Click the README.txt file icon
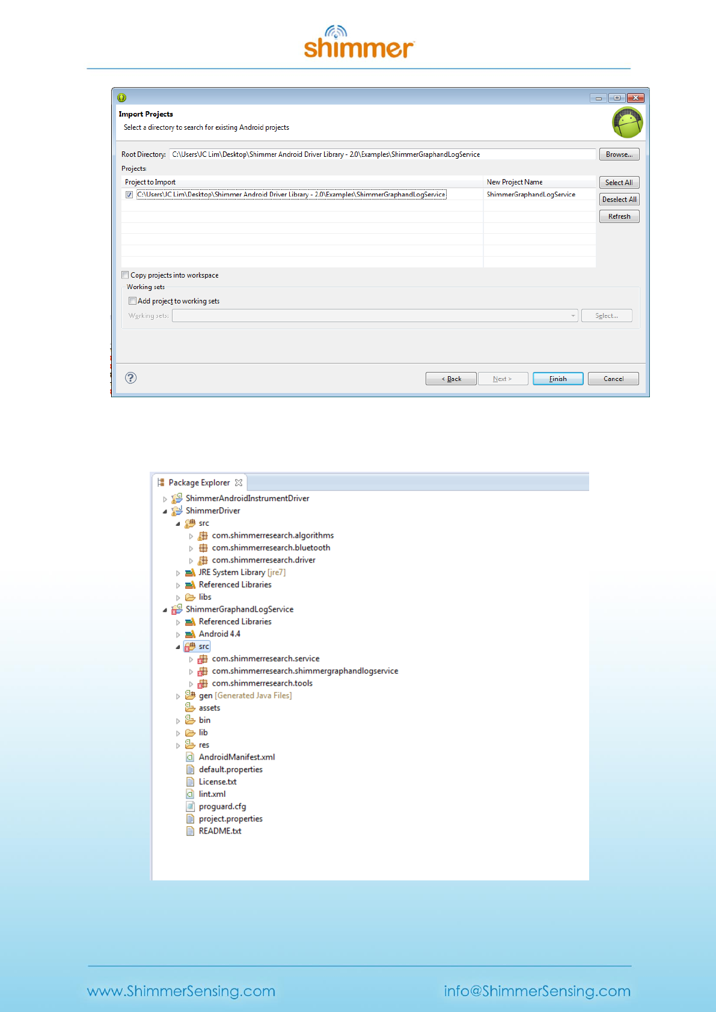This screenshot has width=716, height=1012. (190, 831)
